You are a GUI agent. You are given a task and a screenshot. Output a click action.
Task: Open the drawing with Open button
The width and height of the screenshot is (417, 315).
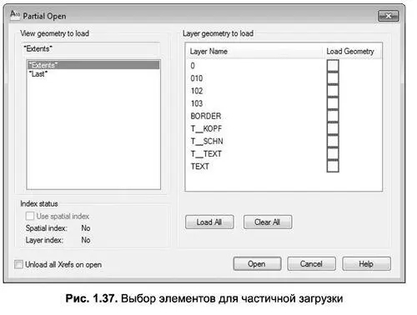pos(257,264)
